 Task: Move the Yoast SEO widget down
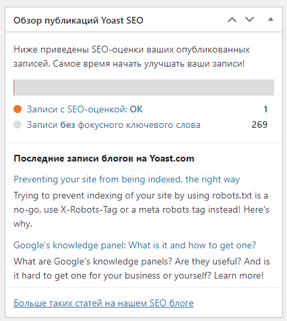249,20
